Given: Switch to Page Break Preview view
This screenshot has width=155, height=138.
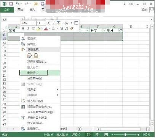Looking at the screenshot, I should click(x=106, y=135).
